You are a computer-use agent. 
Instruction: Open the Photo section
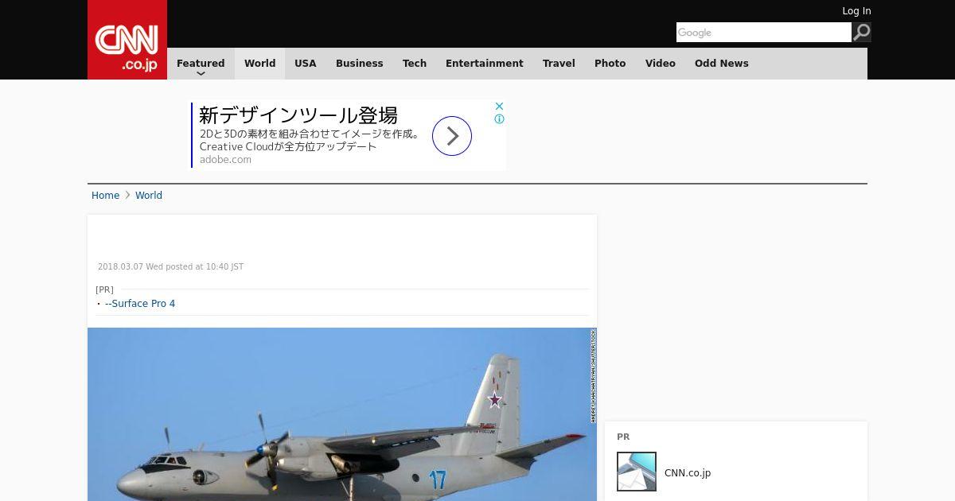pyautogui.click(x=610, y=64)
